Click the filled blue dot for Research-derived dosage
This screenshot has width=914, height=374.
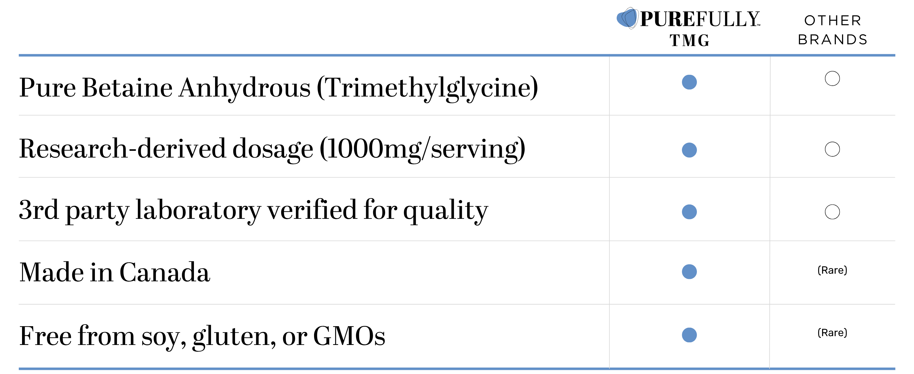tap(689, 150)
